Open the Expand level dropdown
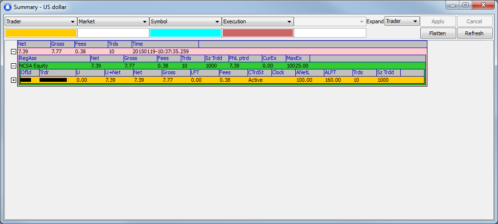The width and height of the screenshot is (498, 224). pyautogui.click(x=402, y=21)
